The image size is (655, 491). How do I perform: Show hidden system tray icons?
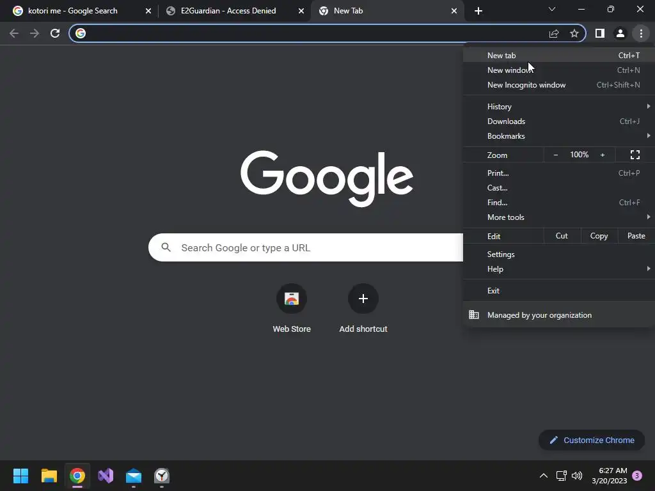pos(544,476)
